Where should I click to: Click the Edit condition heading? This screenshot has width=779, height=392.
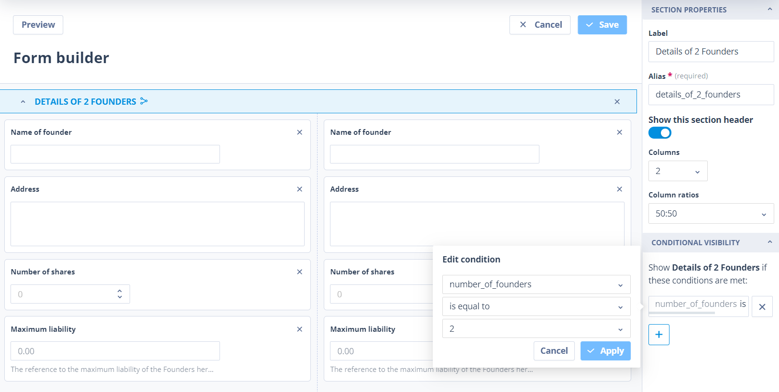tap(472, 260)
